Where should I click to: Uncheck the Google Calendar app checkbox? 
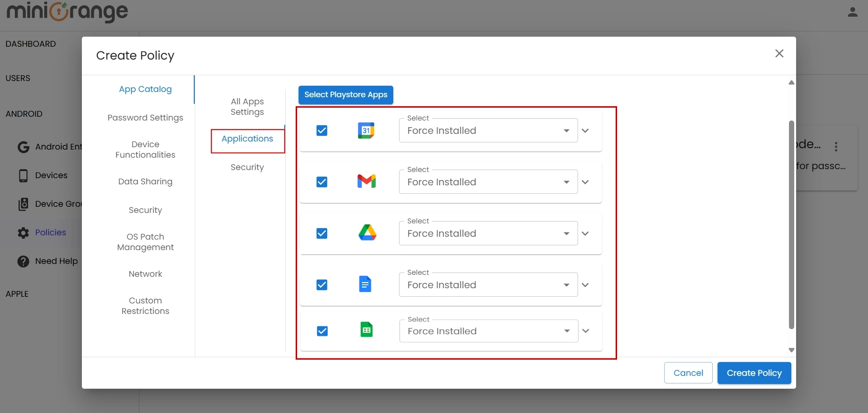[322, 131]
